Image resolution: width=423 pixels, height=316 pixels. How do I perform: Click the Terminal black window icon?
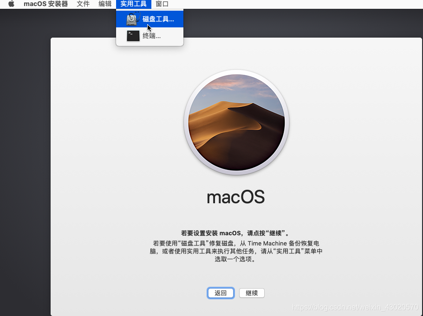click(133, 36)
